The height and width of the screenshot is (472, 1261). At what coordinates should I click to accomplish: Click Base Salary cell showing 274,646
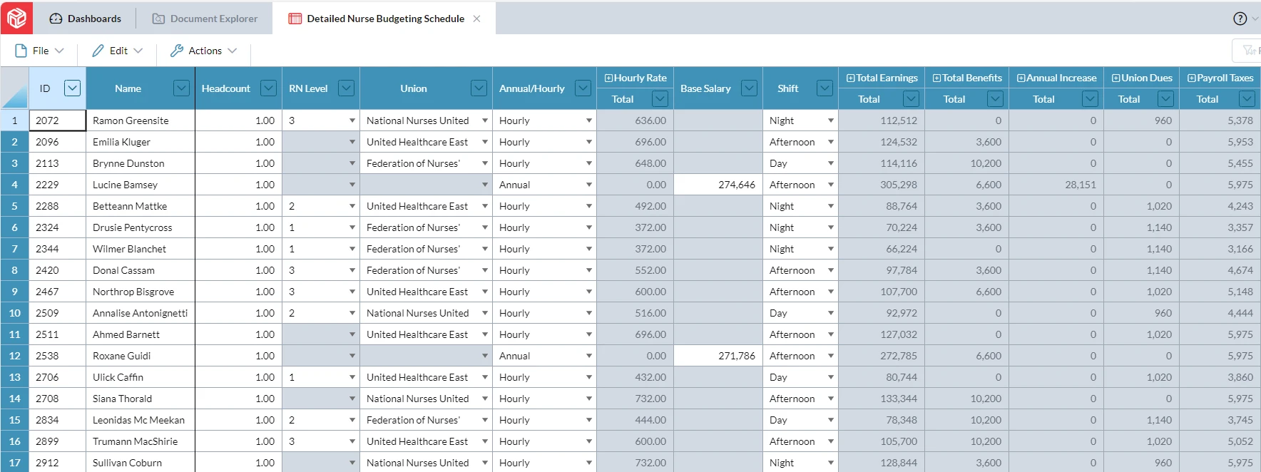[x=718, y=185]
